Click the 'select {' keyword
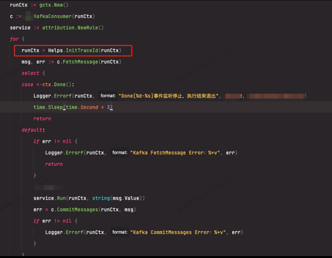This screenshot has width=332, height=258. (x=33, y=73)
